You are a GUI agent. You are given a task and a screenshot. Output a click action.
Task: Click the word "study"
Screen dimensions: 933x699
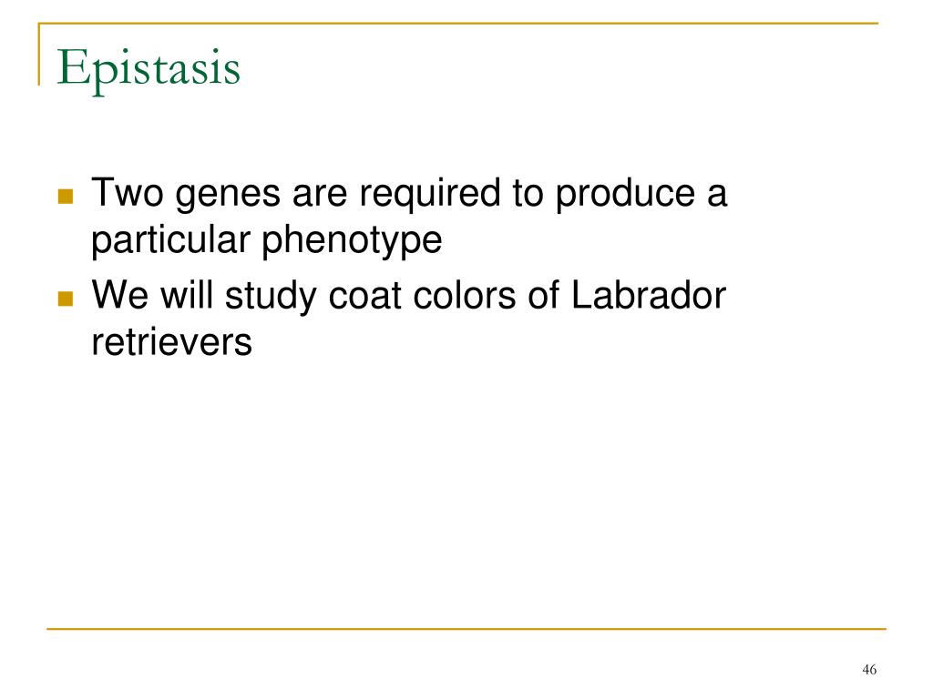pos(271,297)
